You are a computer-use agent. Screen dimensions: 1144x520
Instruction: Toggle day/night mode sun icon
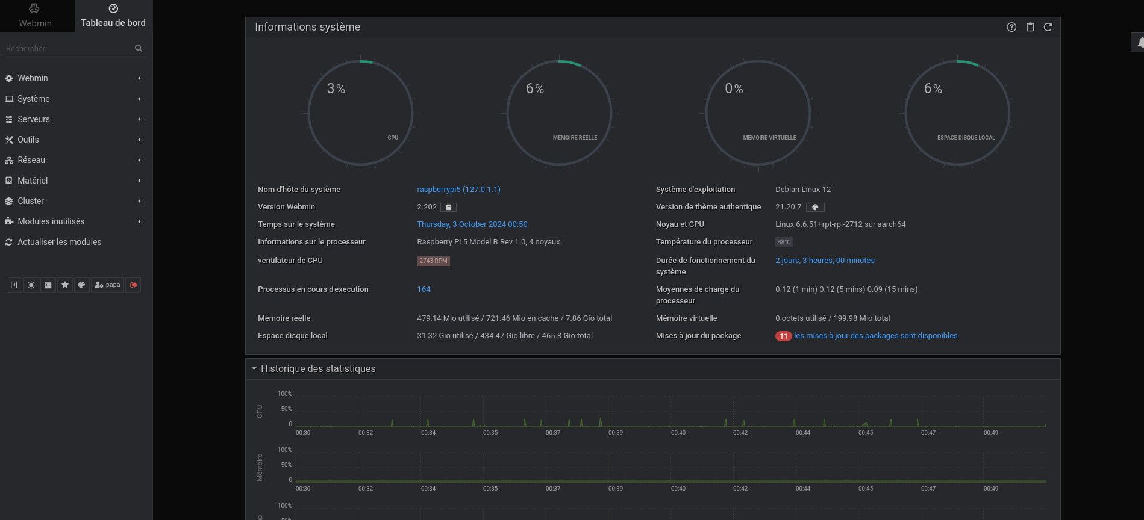click(x=31, y=285)
